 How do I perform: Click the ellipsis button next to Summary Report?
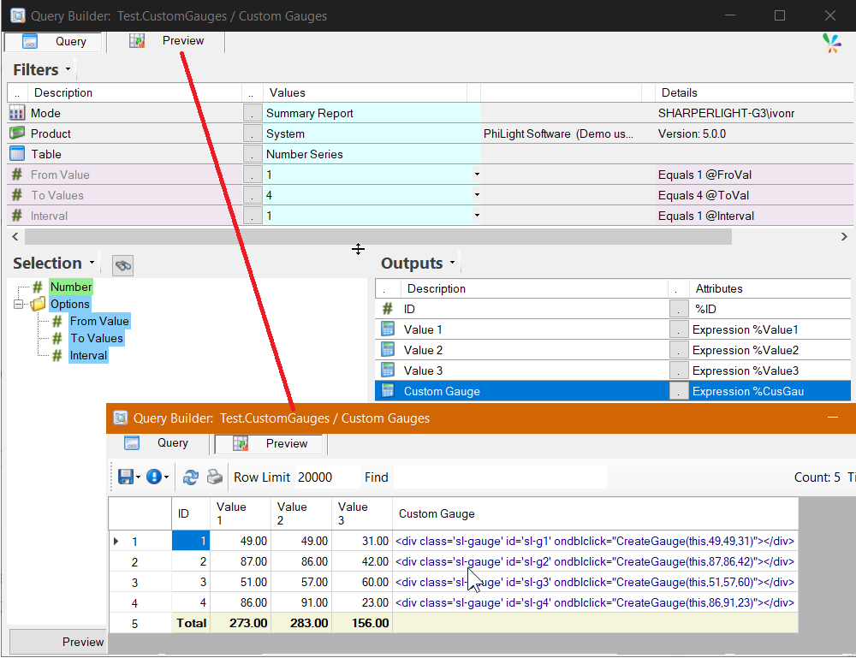click(253, 113)
